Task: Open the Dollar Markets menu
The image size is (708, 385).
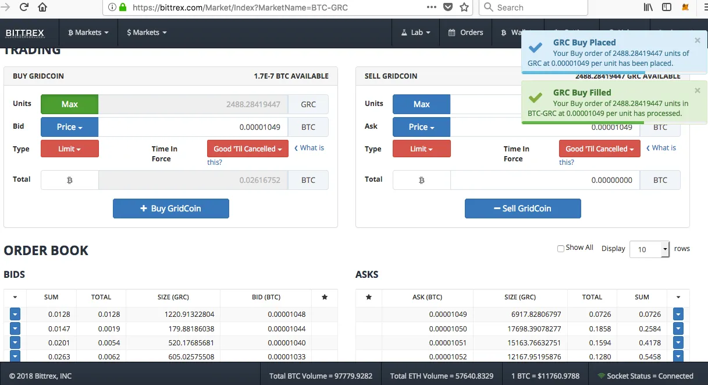Action: coord(147,33)
